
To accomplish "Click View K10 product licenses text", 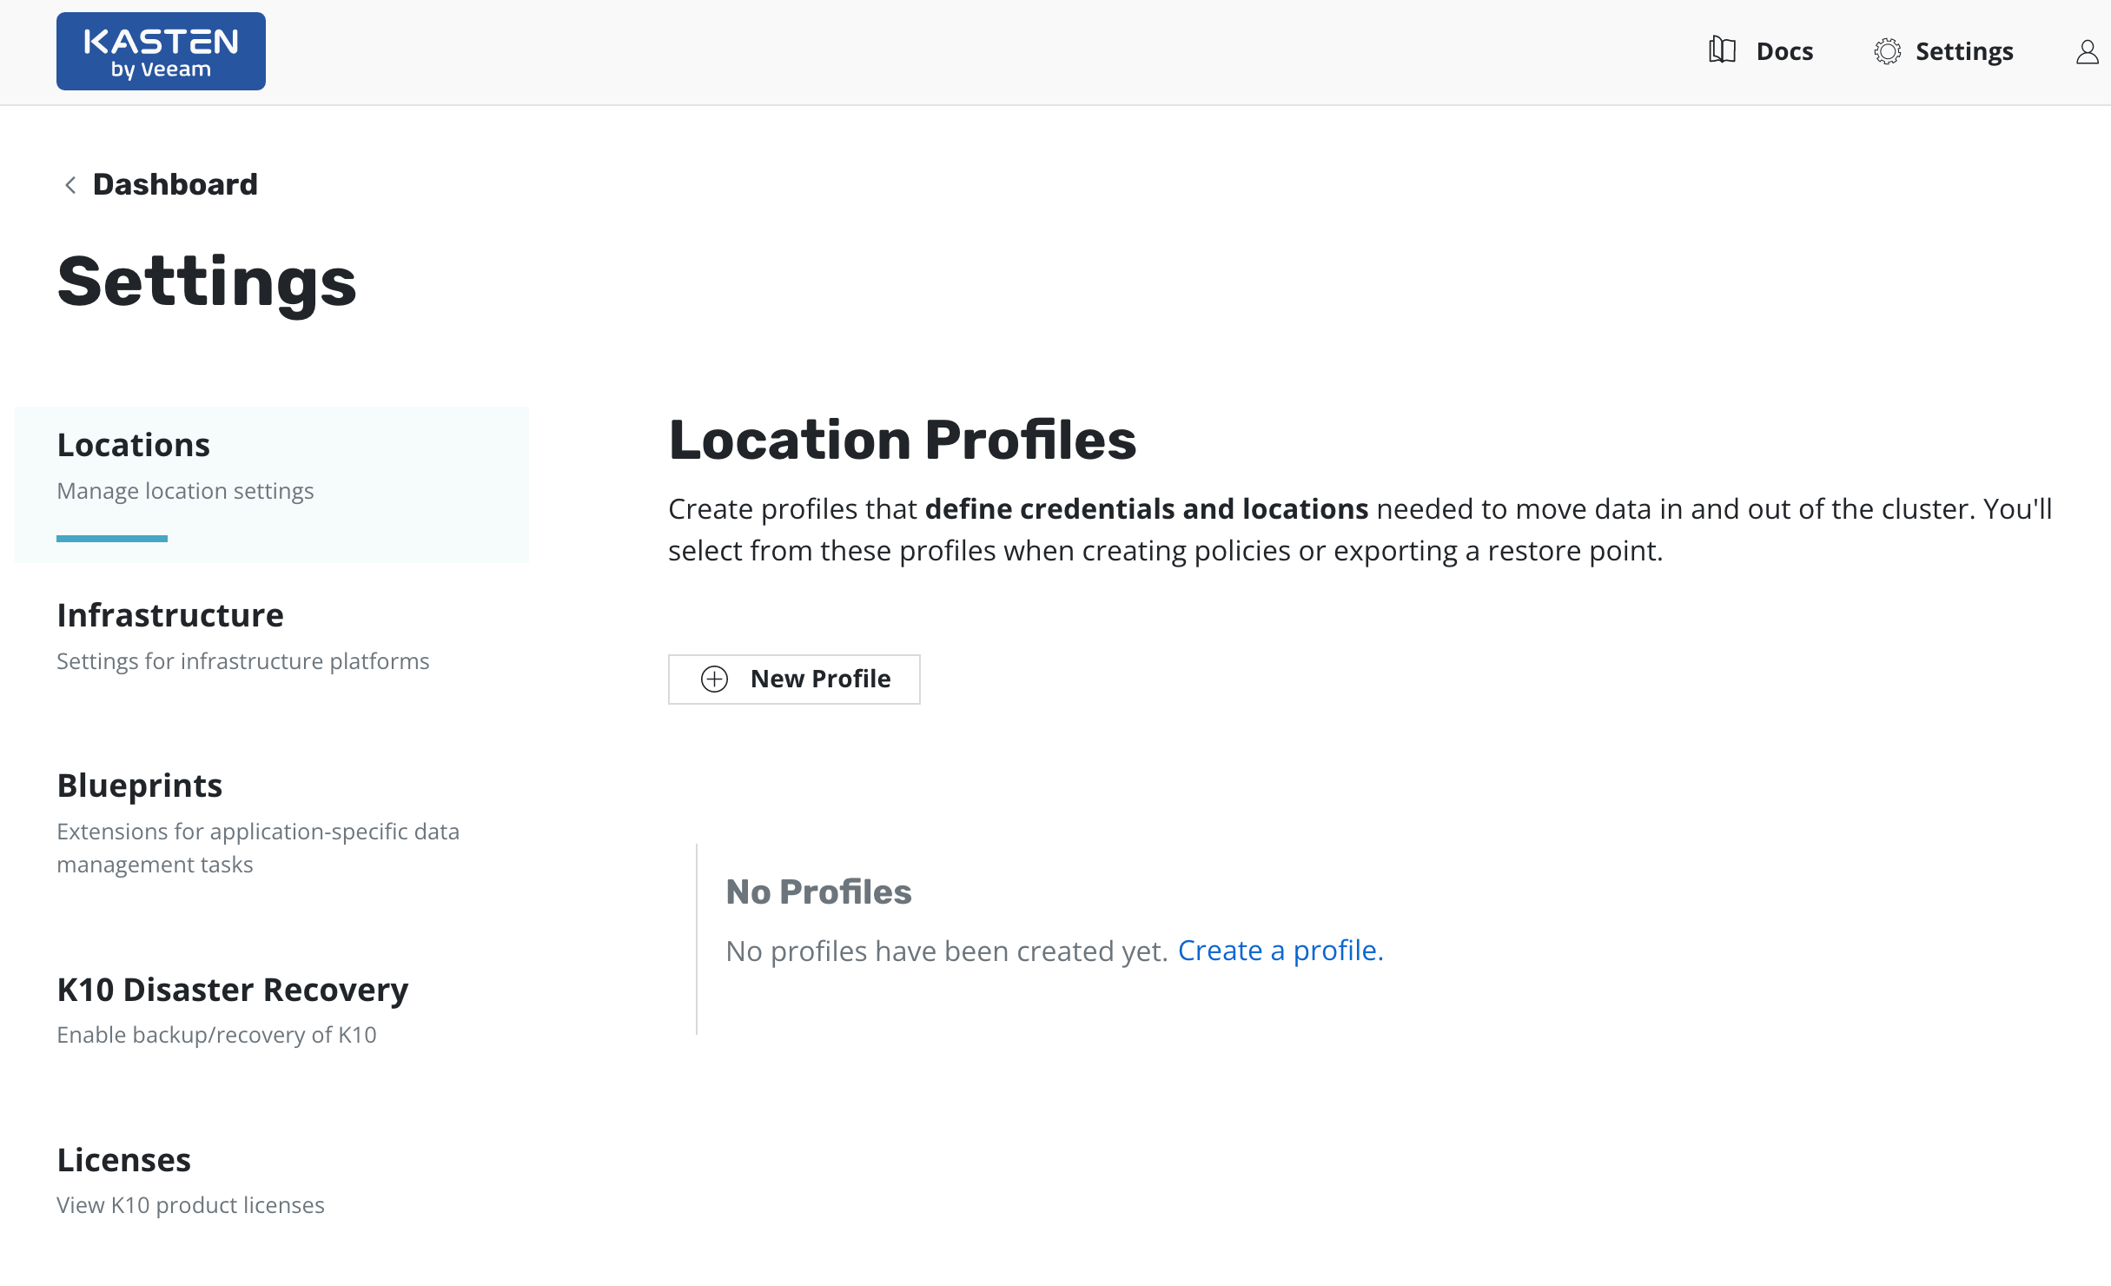I will [x=191, y=1205].
